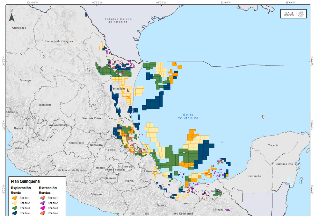Screen dimensions: 319x216
Task: Click the Campeche state label
Action: (254, 176)
